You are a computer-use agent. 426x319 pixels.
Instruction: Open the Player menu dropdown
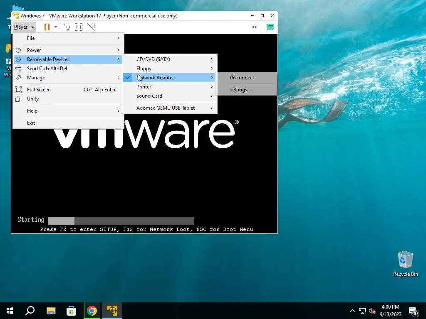tap(24, 27)
